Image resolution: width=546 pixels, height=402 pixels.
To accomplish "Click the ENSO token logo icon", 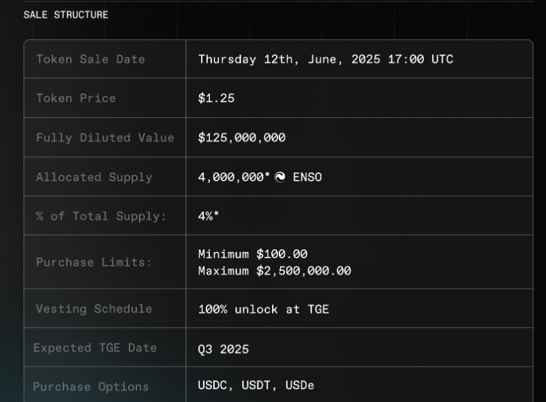I will tap(280, 177).
